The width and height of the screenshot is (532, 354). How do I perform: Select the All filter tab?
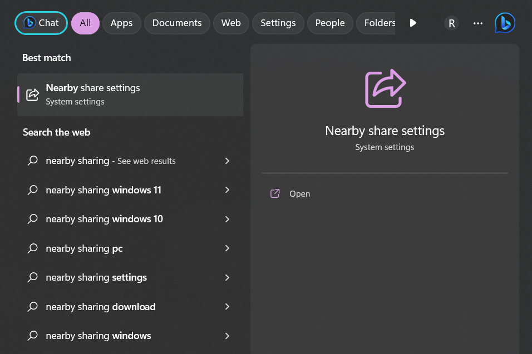pos(85,23)
